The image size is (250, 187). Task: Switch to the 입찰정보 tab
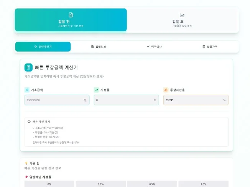[x=99, y=47]
